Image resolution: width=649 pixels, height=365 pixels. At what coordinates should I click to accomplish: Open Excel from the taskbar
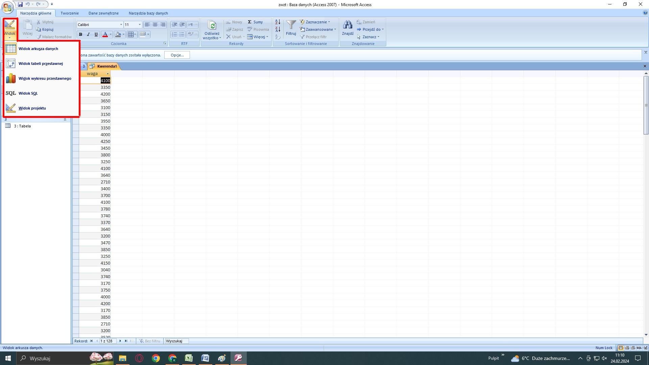(189, 358)
